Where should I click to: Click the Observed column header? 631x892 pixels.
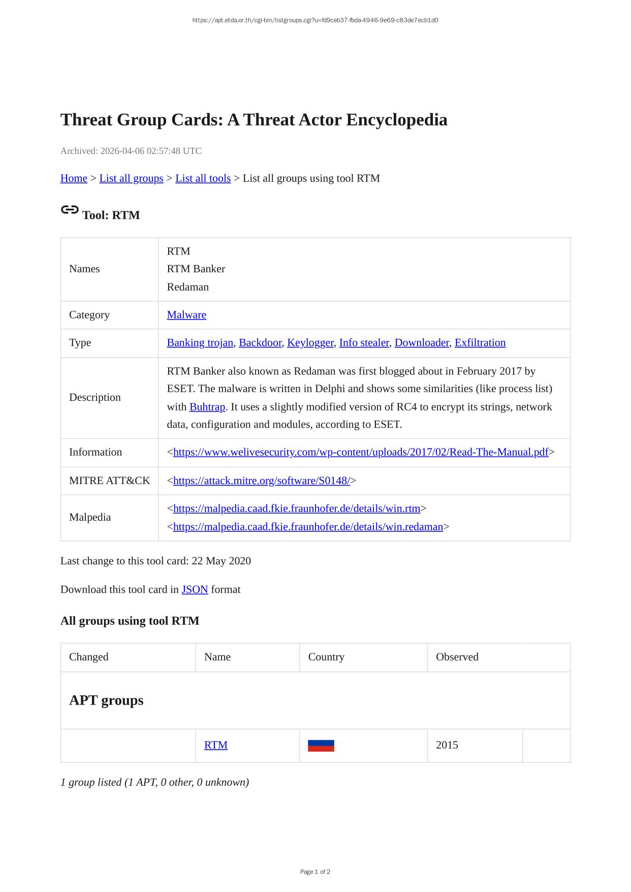457,657
